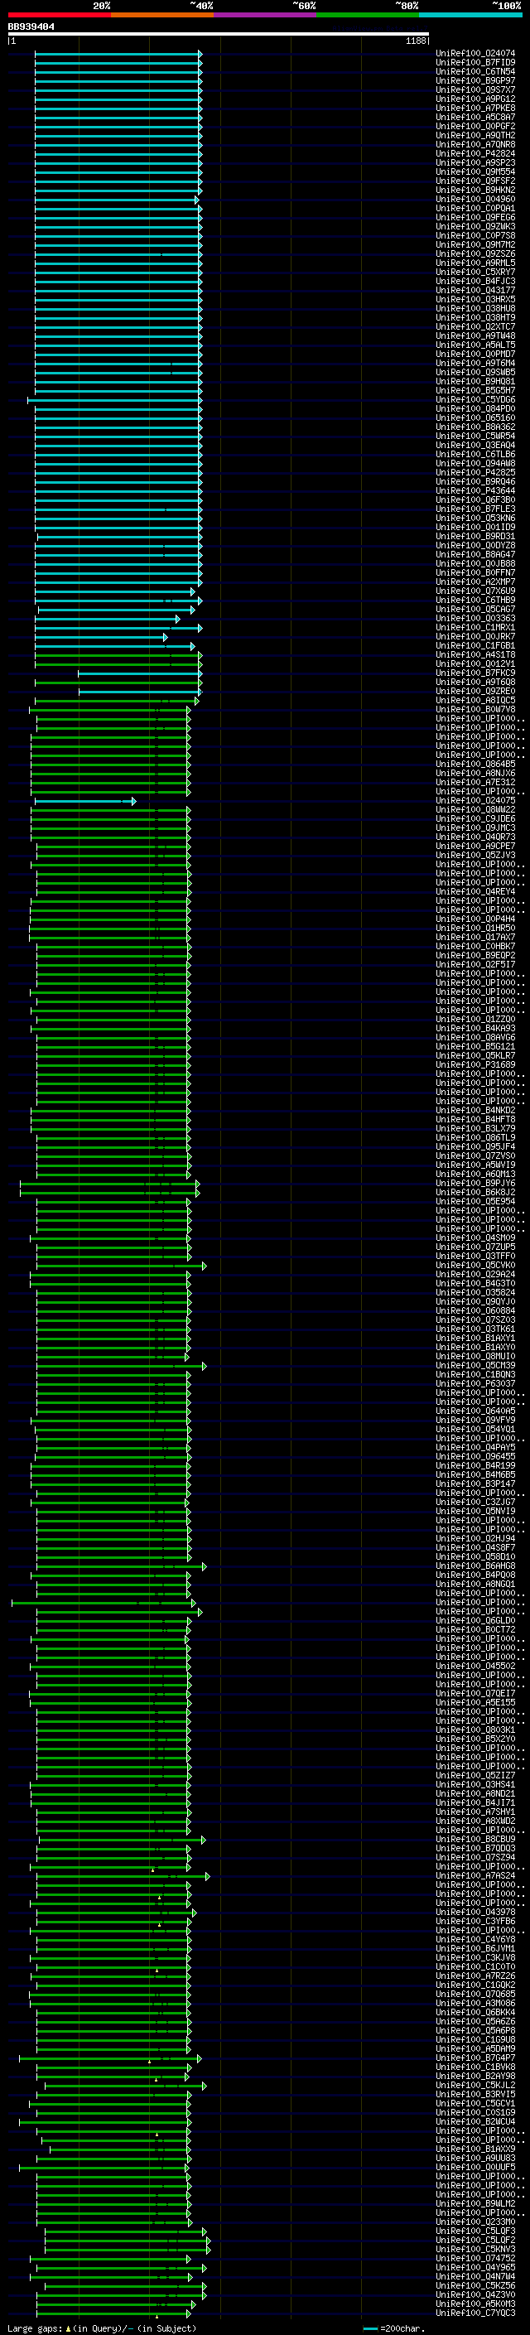Open hit UniRef100_C6TN54
This screenshot has height=2335, width=530.
tap(475, 71)
